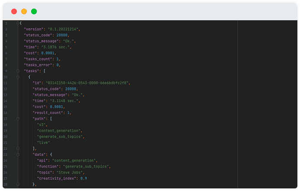This screenshot has width=300, height=191.
Task: Click line number 14 in the gutter
Action: pyautogui.click(x=5, y=101)
